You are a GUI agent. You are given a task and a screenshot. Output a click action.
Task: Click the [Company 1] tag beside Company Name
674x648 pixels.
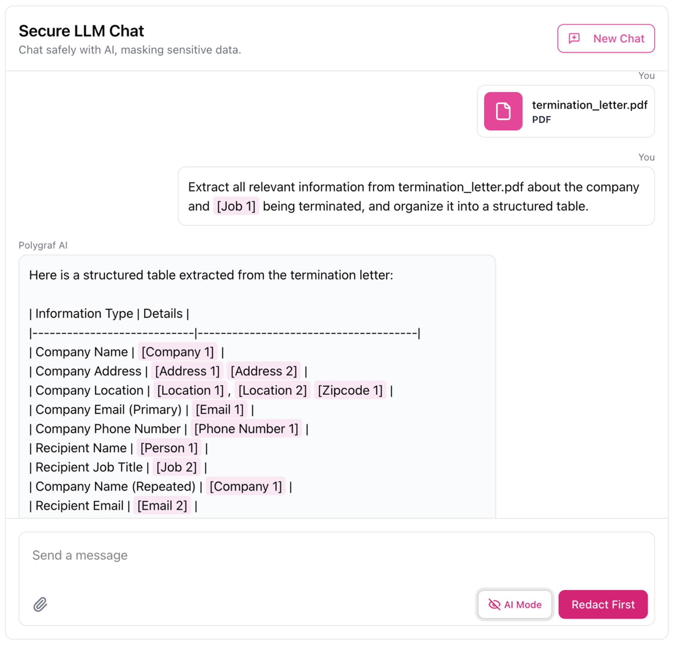coord(177,352)
